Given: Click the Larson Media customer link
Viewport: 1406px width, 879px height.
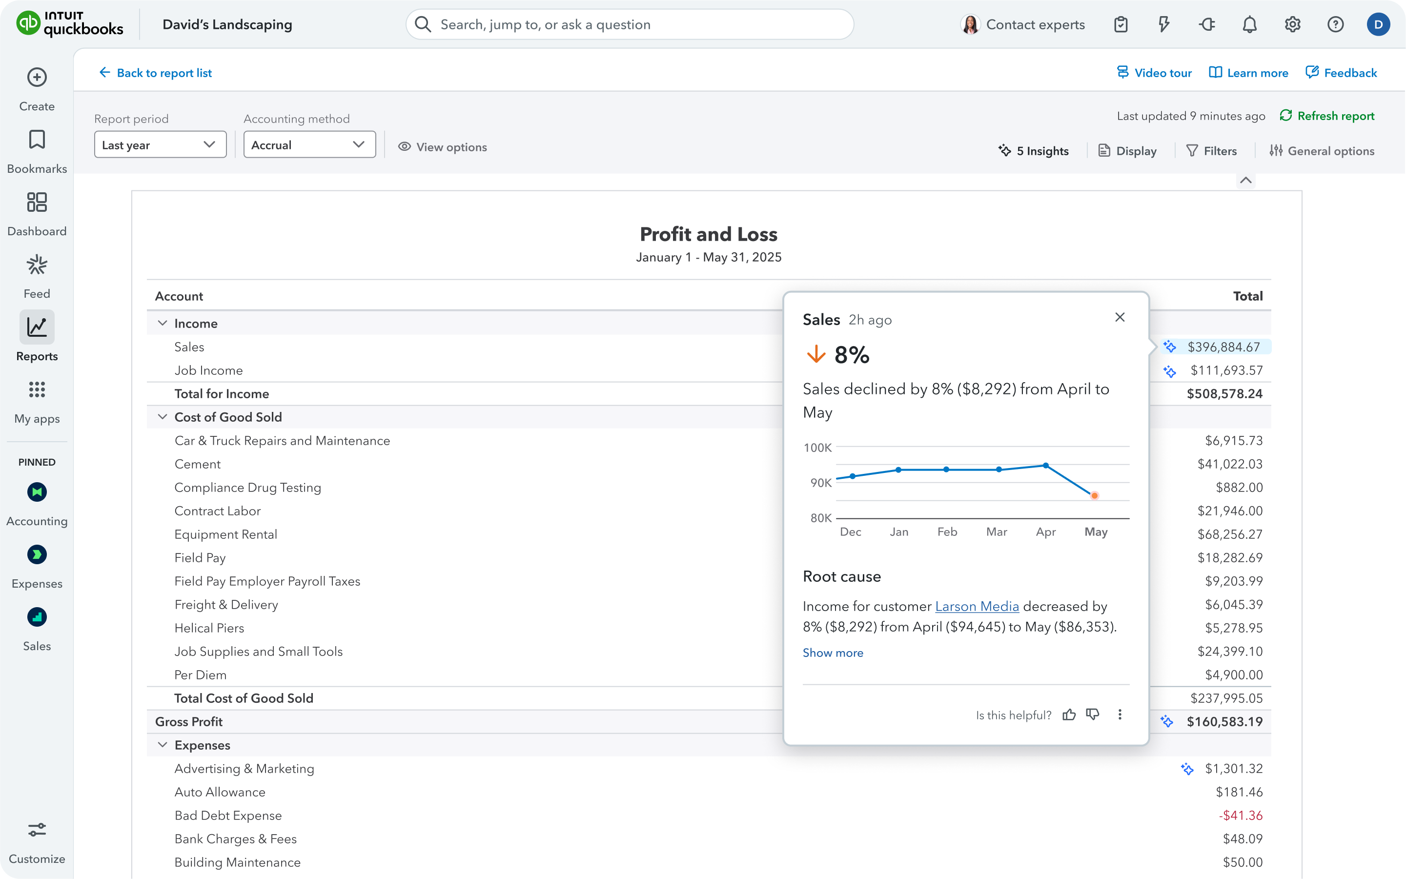Looking at the screenshot, I should (x=977, y=606).
